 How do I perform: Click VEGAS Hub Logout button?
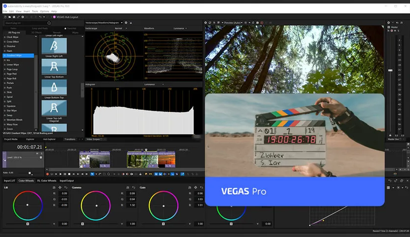click(x=66, y=17)
